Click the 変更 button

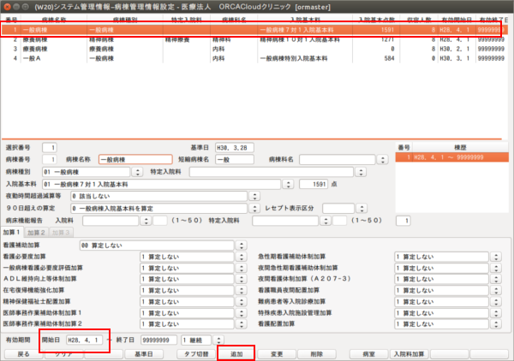[x=277, y=352]
